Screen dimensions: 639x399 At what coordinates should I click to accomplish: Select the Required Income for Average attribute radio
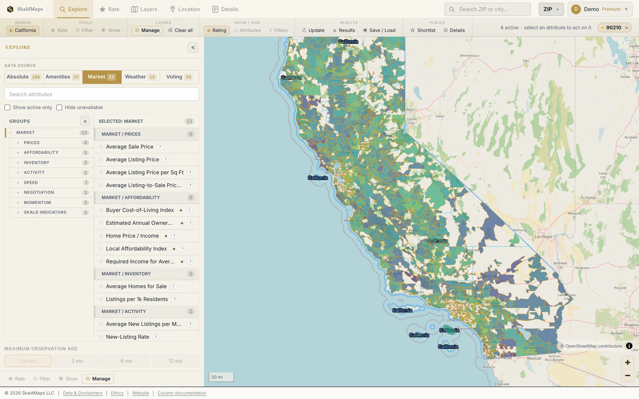[101, 261]
